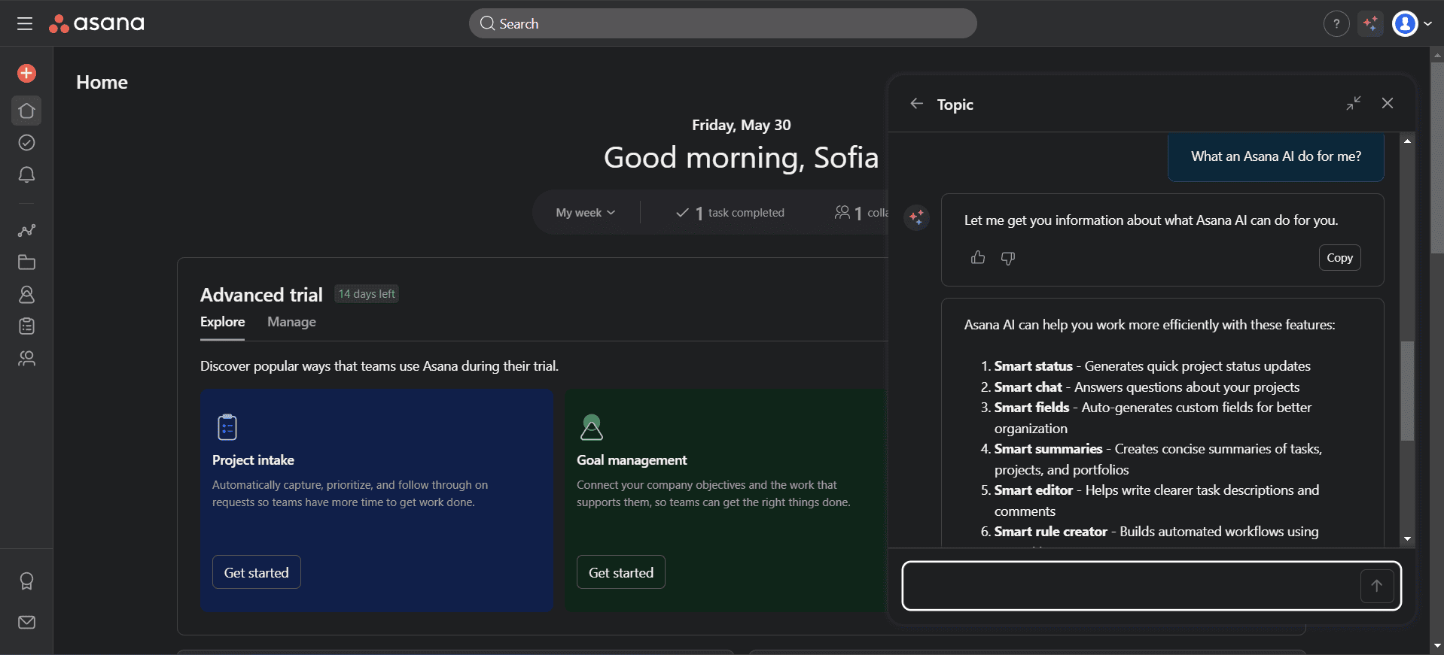Give thumbs up to AI response
Viewport: 1444px width, 655px height.
(978, 258)
